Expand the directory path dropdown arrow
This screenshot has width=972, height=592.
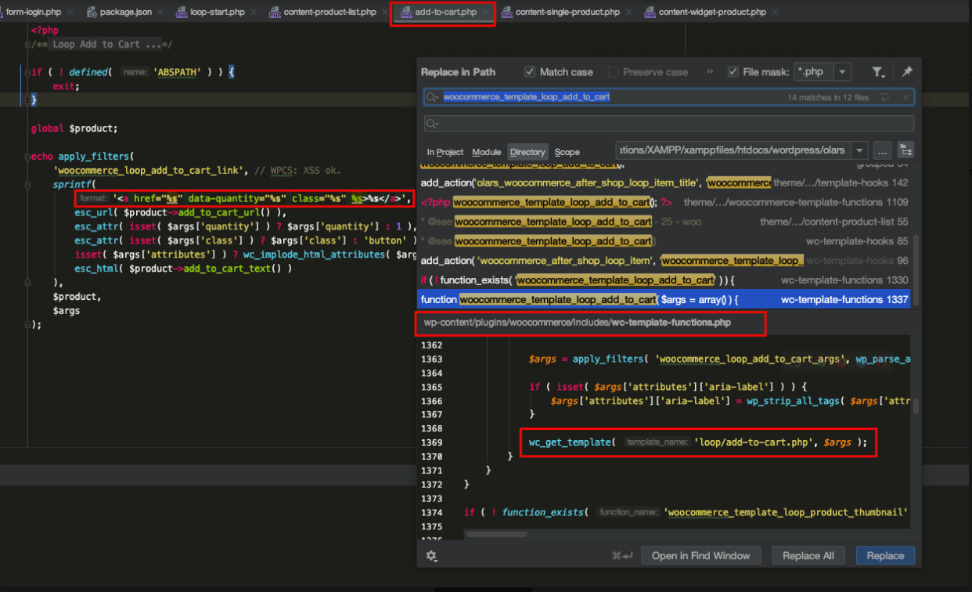tap(860, 150)
